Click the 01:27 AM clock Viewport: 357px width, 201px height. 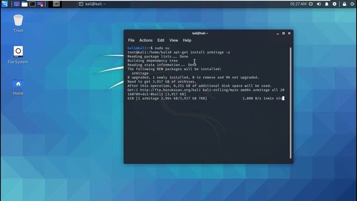click(298, 4)
